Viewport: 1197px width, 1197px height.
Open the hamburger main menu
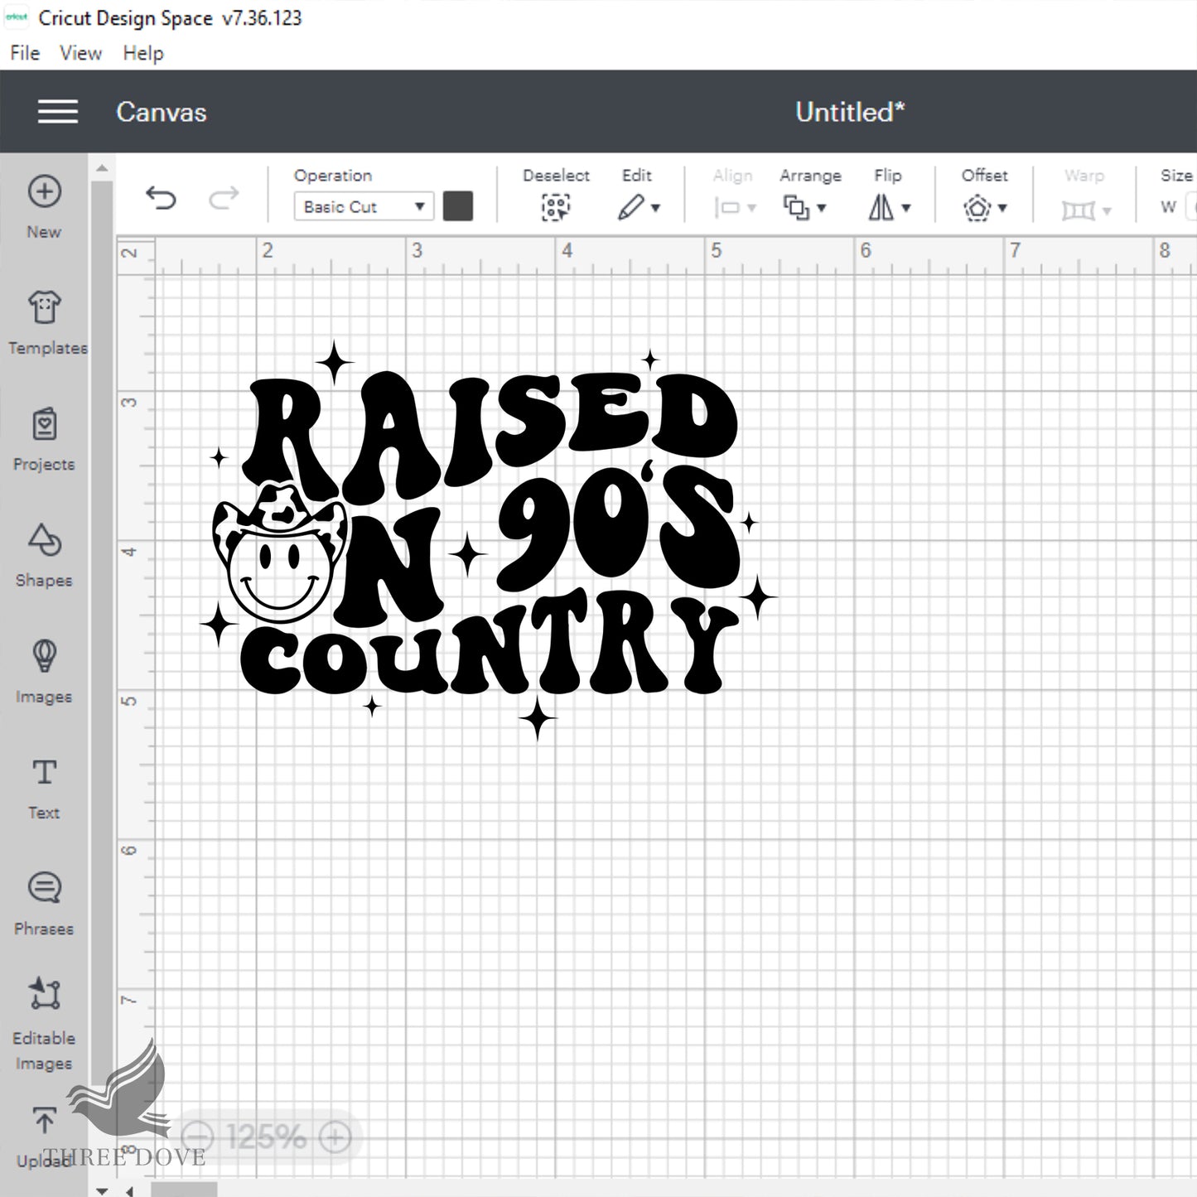tap(58, 112)
